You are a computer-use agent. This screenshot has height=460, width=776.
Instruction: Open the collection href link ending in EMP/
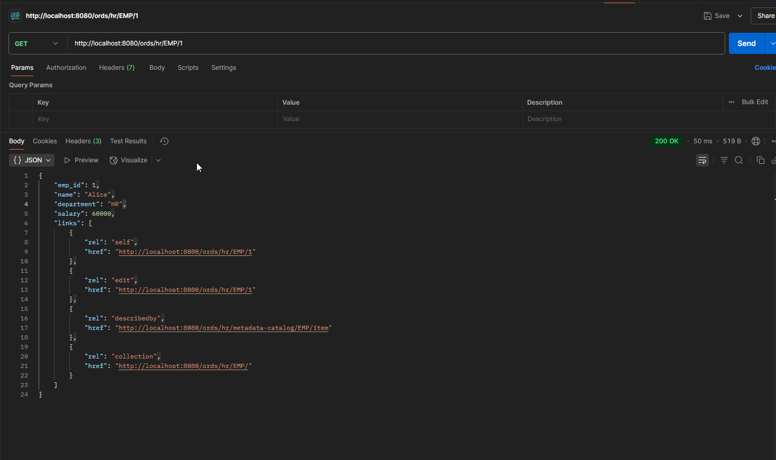pos(183,366)
